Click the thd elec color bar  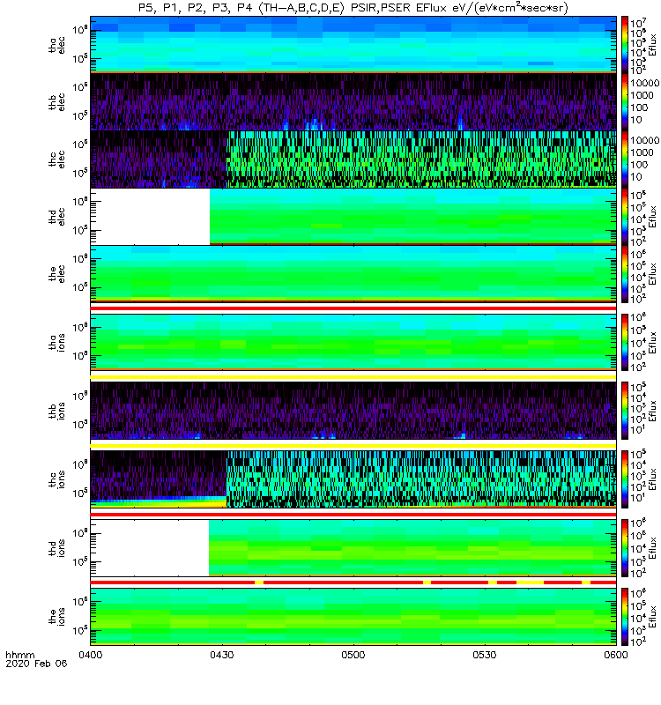(x=625, y=217)
